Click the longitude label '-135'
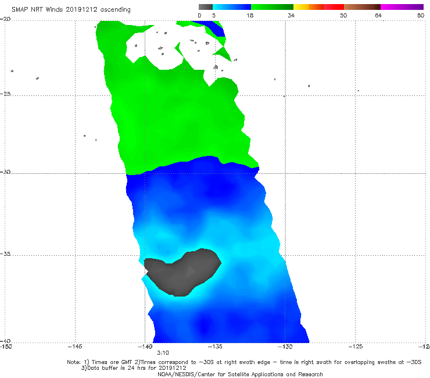 (215, 347)
